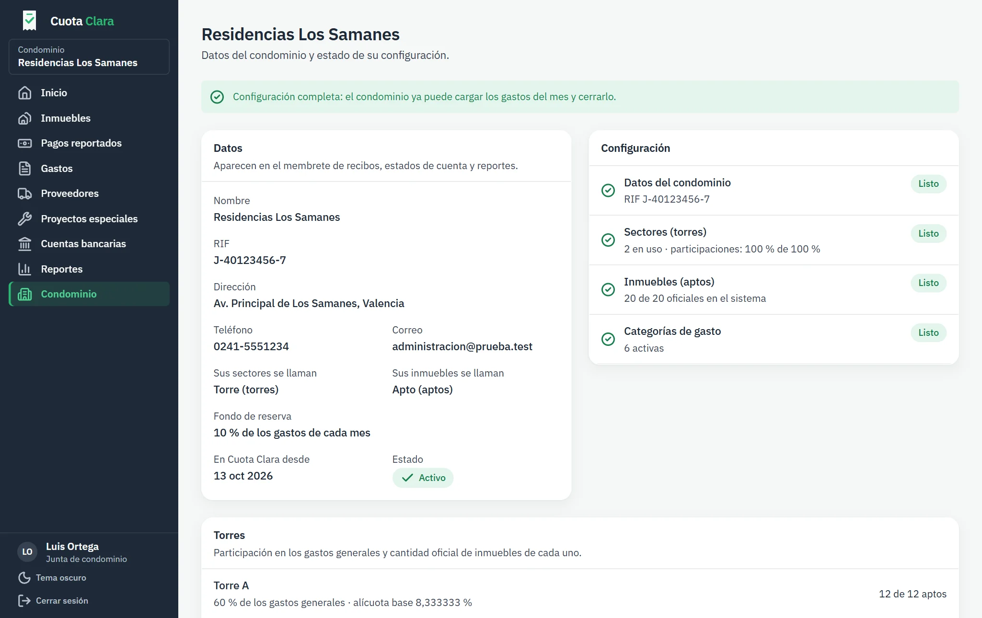Click the Listo badge for Sectores (torres)
Viewport: 982px width, 618px height.
click(x=928, y=234)
